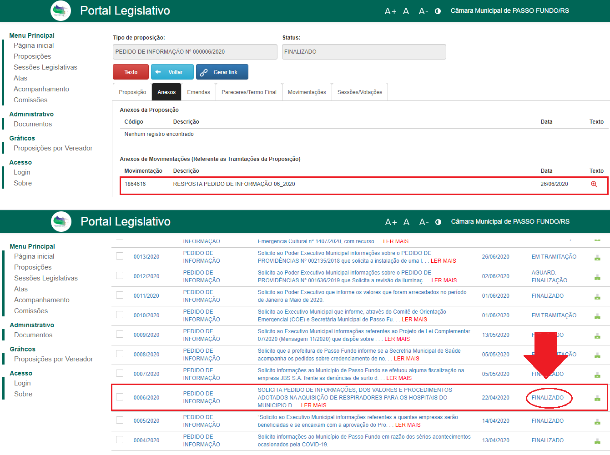
Task: Switch to the Emendas tab
Action: (198, 92)
